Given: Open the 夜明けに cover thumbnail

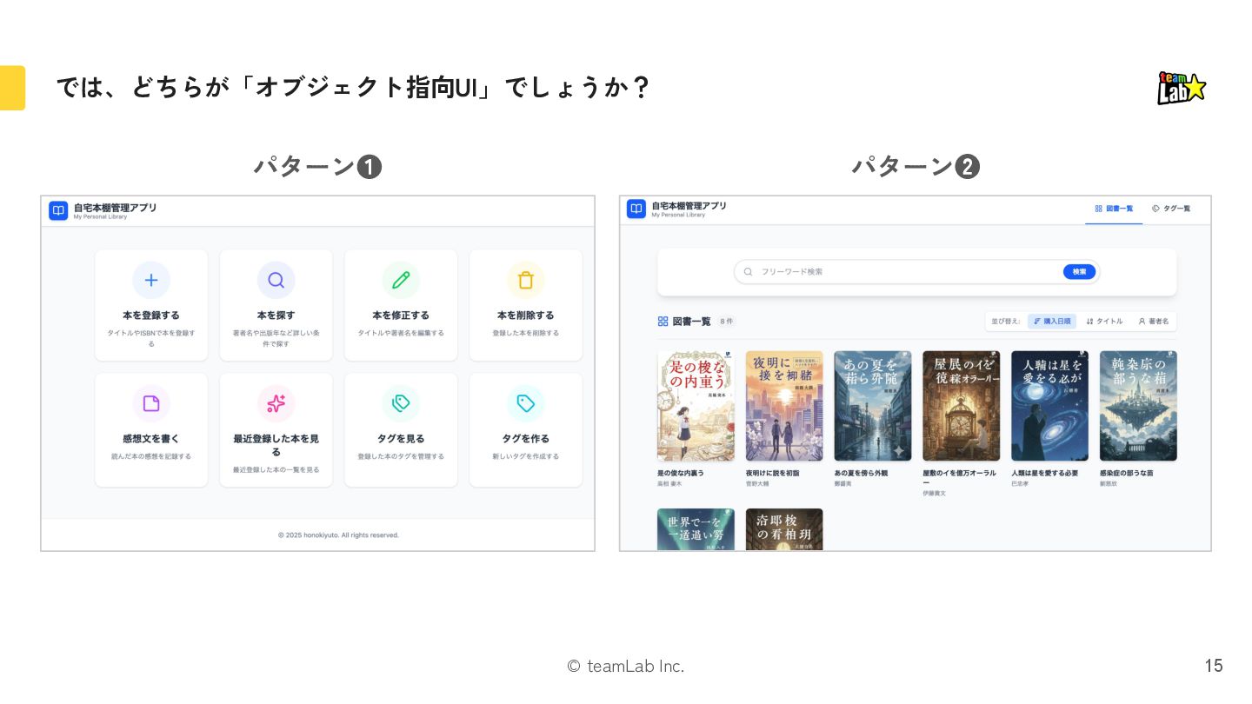Looking at the screenshot, I should click(784, 406).
